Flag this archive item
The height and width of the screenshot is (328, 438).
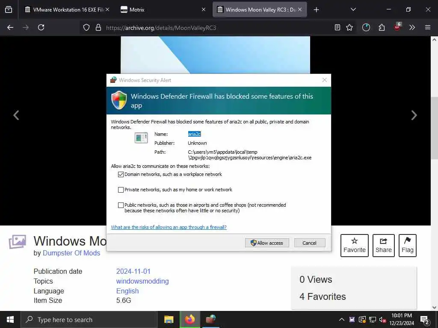pos(408,246)
